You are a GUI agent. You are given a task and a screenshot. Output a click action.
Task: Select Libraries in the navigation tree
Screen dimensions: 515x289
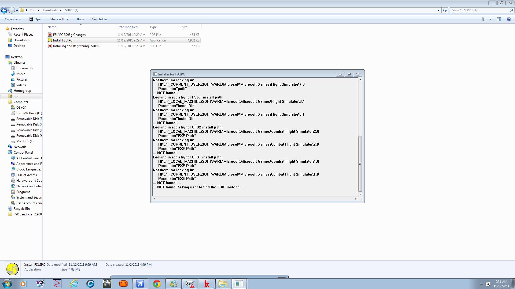(x=19, y=63)
